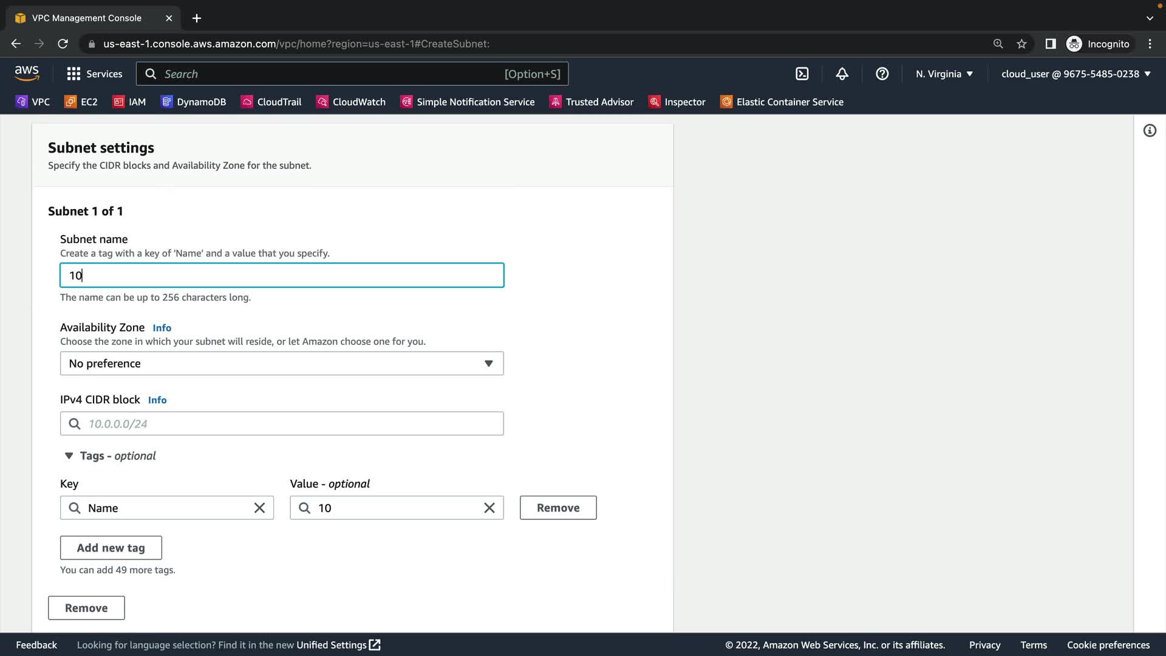Click the AWS logo home icon

(x=27, y=73)
